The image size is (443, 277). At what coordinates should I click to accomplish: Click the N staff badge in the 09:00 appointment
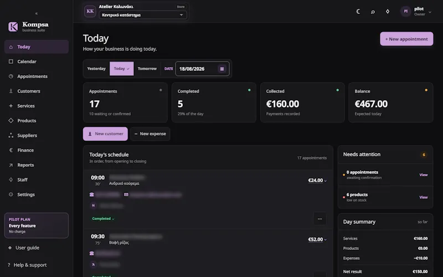93,206
